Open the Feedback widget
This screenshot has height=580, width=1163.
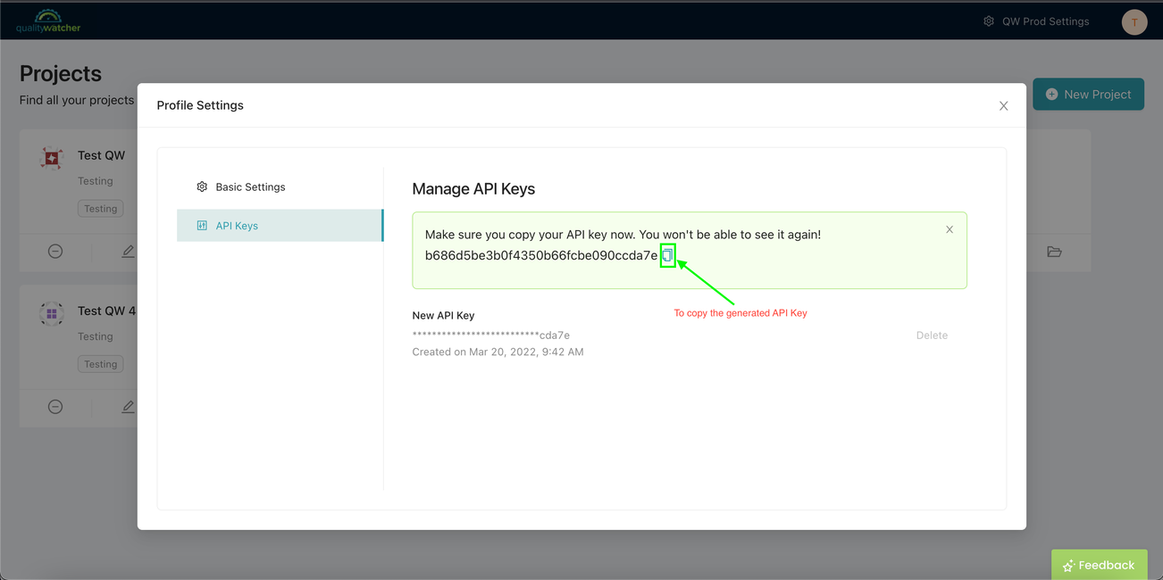(x=1099, y=565)
